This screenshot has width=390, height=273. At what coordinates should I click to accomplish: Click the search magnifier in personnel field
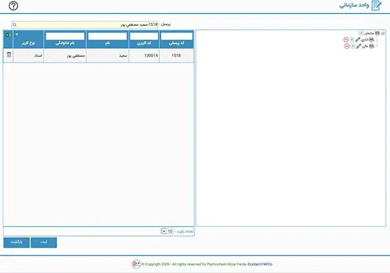pyautogui.click(x=15, y=25)
